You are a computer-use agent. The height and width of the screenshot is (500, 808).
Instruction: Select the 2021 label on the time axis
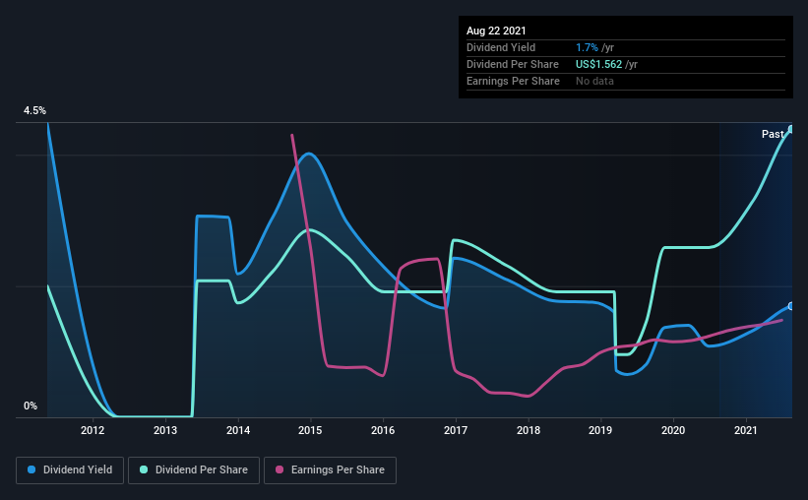click(x=746, y=430)
